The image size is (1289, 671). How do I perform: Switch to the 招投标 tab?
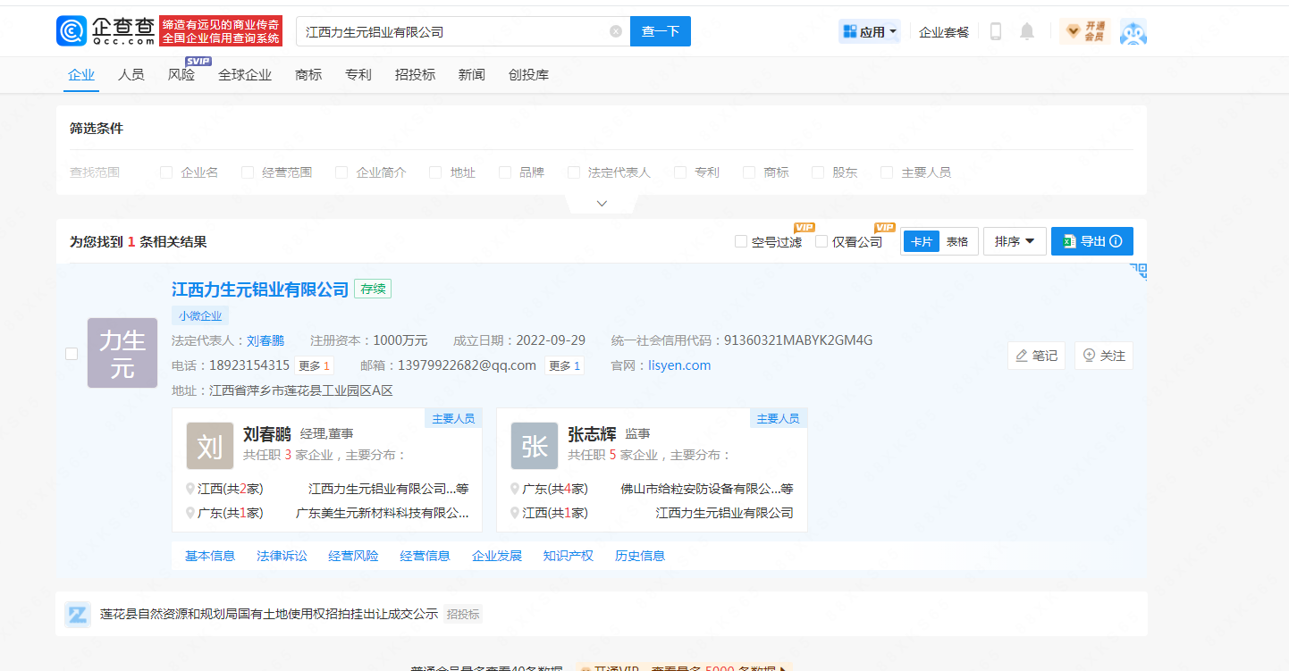(x=415, y=75)
